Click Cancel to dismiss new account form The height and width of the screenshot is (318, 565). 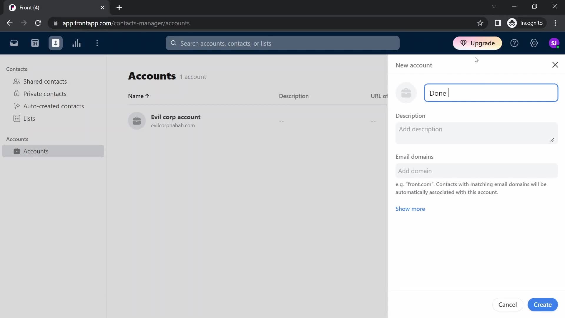click(x=508, y=304)
